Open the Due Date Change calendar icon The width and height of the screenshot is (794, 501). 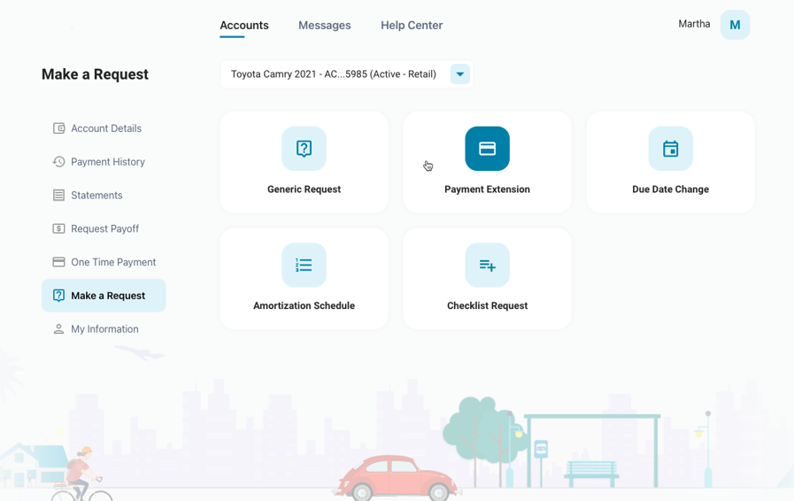pos(670,149)
